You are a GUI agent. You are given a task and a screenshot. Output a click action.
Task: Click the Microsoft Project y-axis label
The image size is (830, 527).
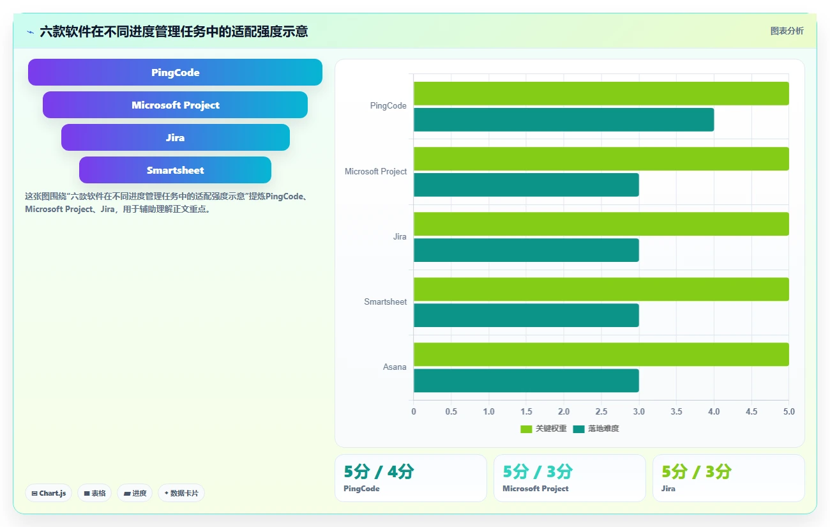click(x=375, y=171)
